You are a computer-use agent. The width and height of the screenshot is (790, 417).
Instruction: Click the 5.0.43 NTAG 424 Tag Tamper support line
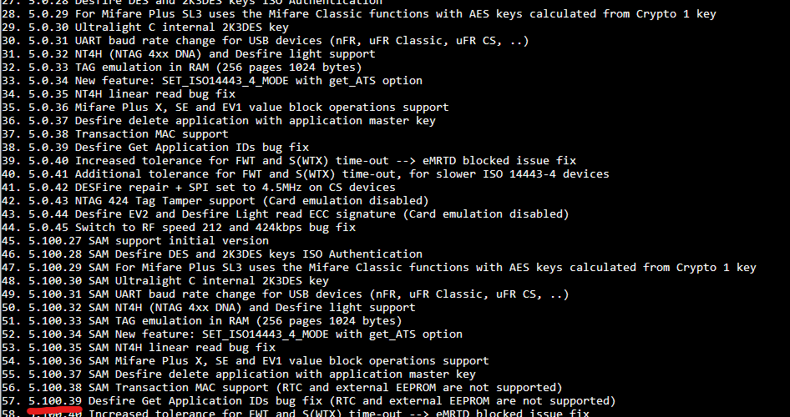[x=215, y=201]
